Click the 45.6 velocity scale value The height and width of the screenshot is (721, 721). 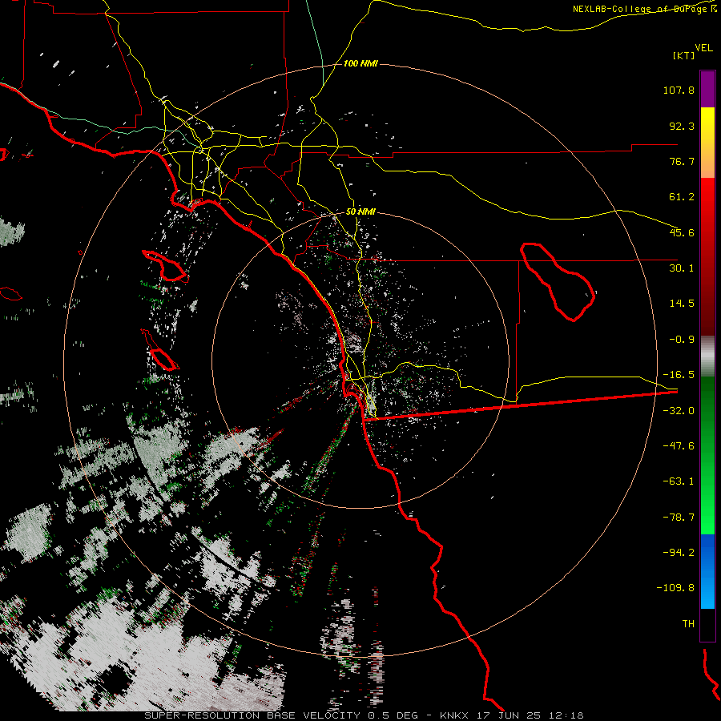(682, 232)
